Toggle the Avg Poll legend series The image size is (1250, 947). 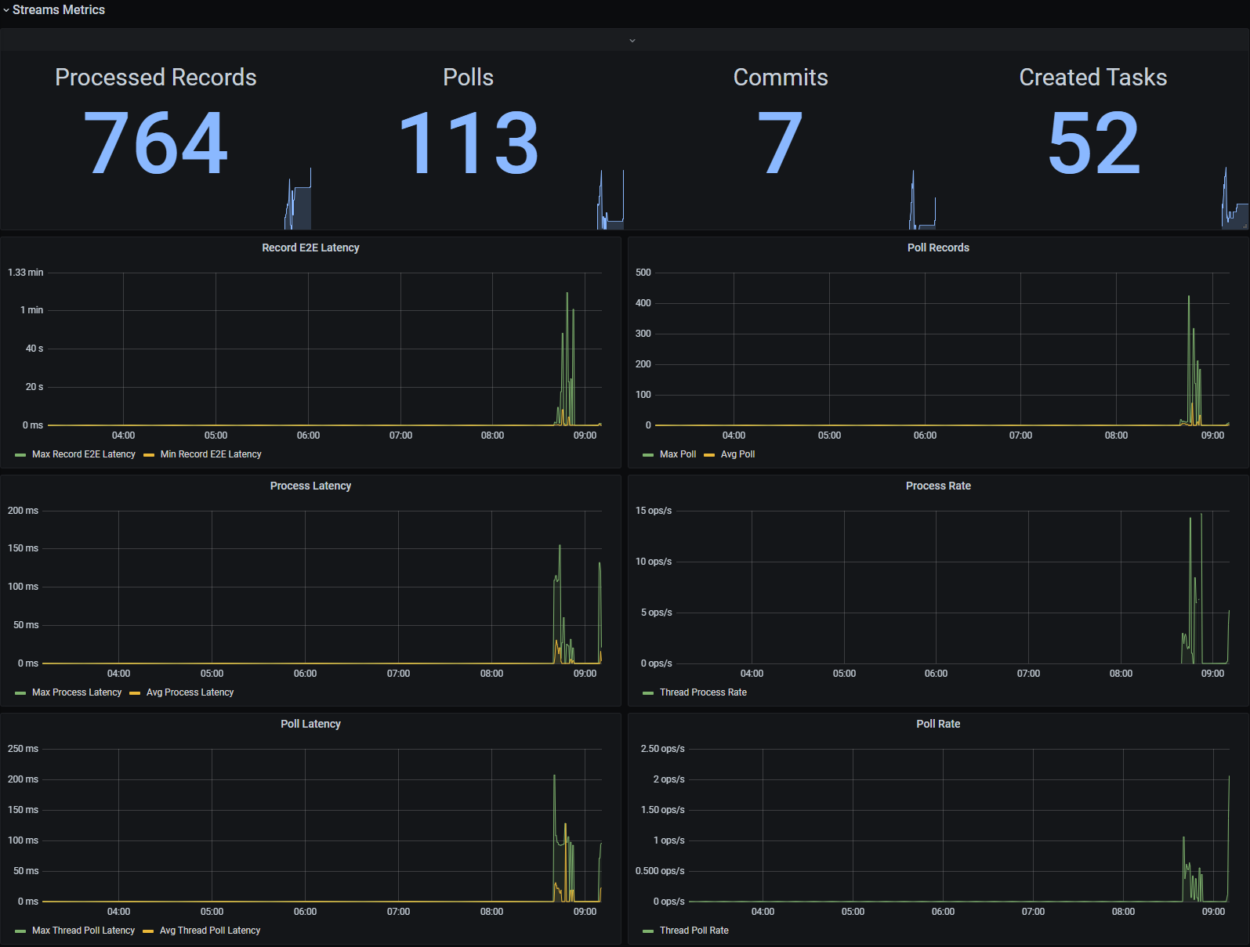738,454
